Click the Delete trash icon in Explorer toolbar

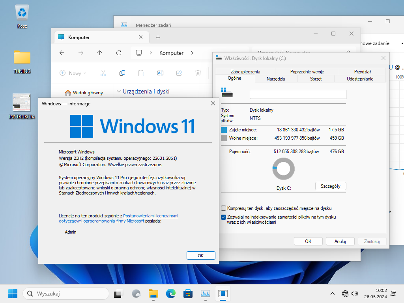pos(198,73)
